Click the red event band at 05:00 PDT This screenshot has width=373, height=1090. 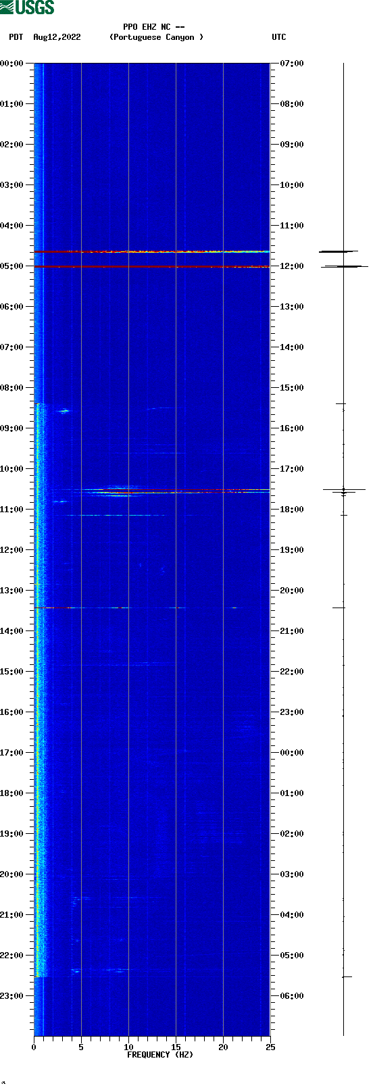[152, 267]
